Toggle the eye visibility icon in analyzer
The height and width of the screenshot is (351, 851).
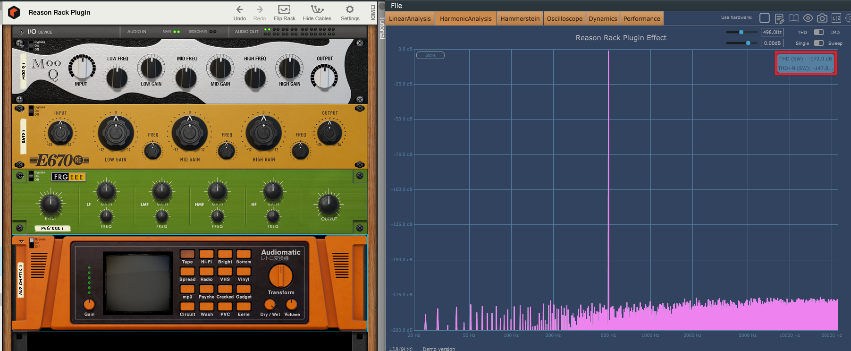(808, 18)
